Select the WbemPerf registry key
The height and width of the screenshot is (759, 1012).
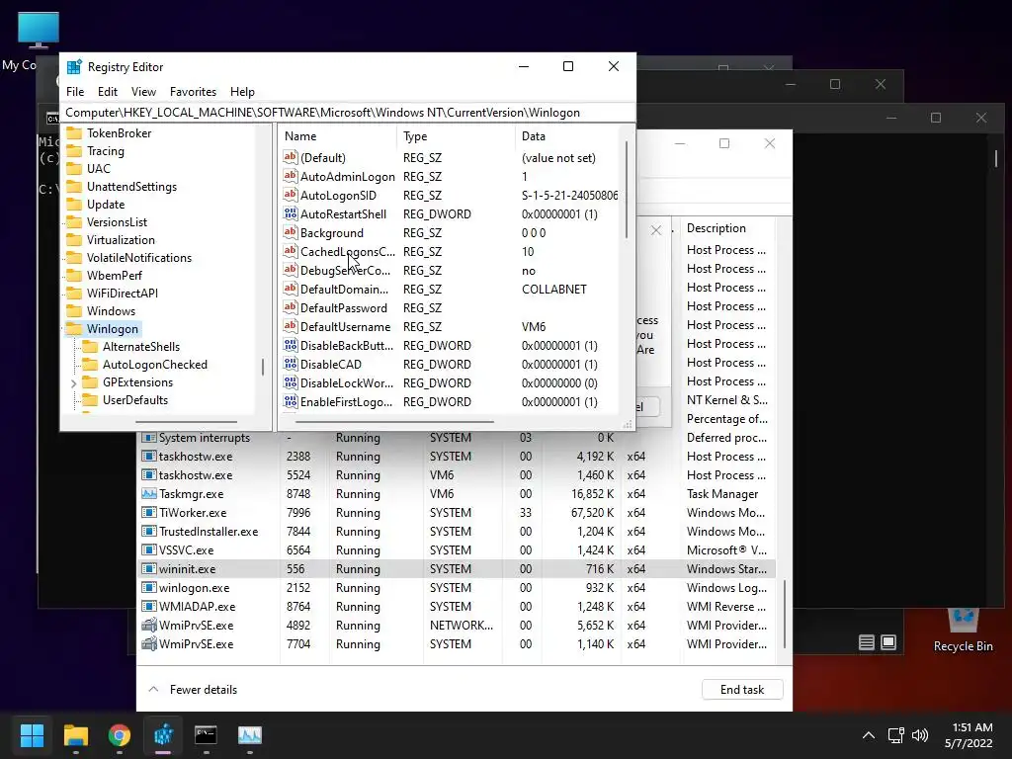115,276
